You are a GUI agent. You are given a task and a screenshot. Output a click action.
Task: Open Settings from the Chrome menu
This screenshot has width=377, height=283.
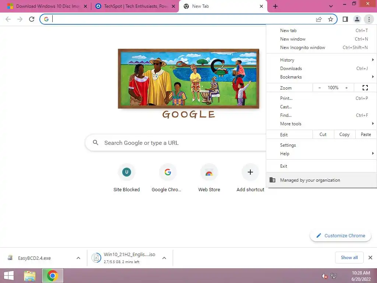point(322,145)
